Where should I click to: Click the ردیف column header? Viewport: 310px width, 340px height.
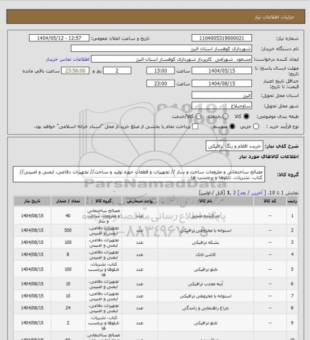292,201
